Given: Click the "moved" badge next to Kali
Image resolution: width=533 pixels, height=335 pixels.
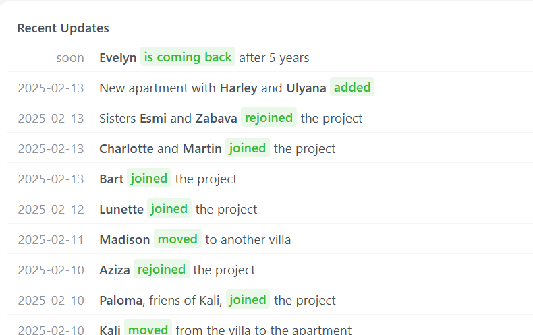Looking at the screenshot, I should click(148, 328).
